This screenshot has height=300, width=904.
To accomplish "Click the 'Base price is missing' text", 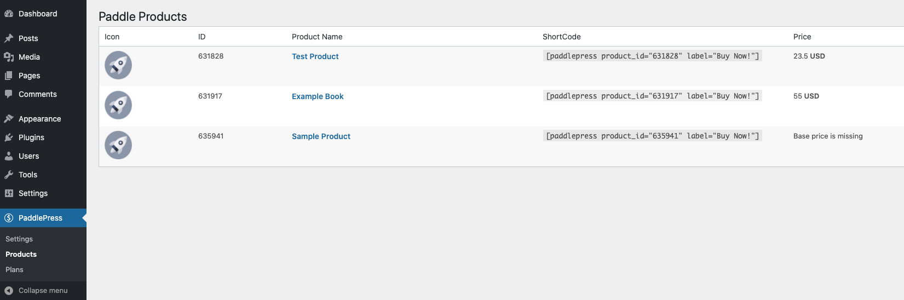I will tap(828, 136).
